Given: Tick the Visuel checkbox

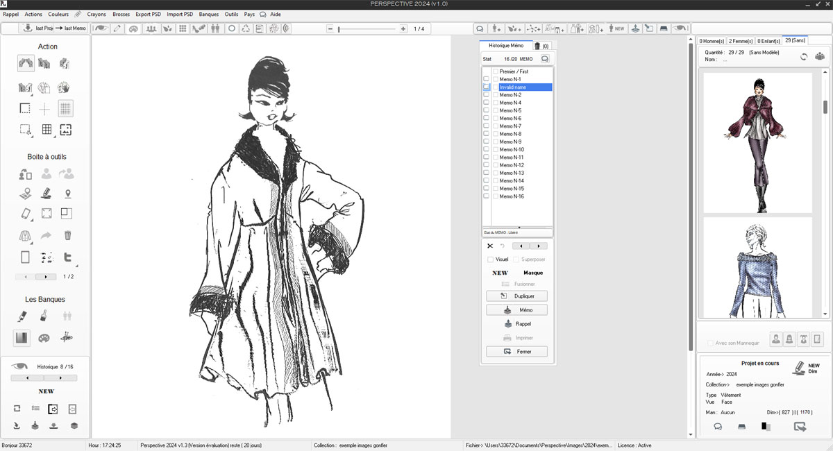Looking at the screenshot, I should (x=491, y=259).
